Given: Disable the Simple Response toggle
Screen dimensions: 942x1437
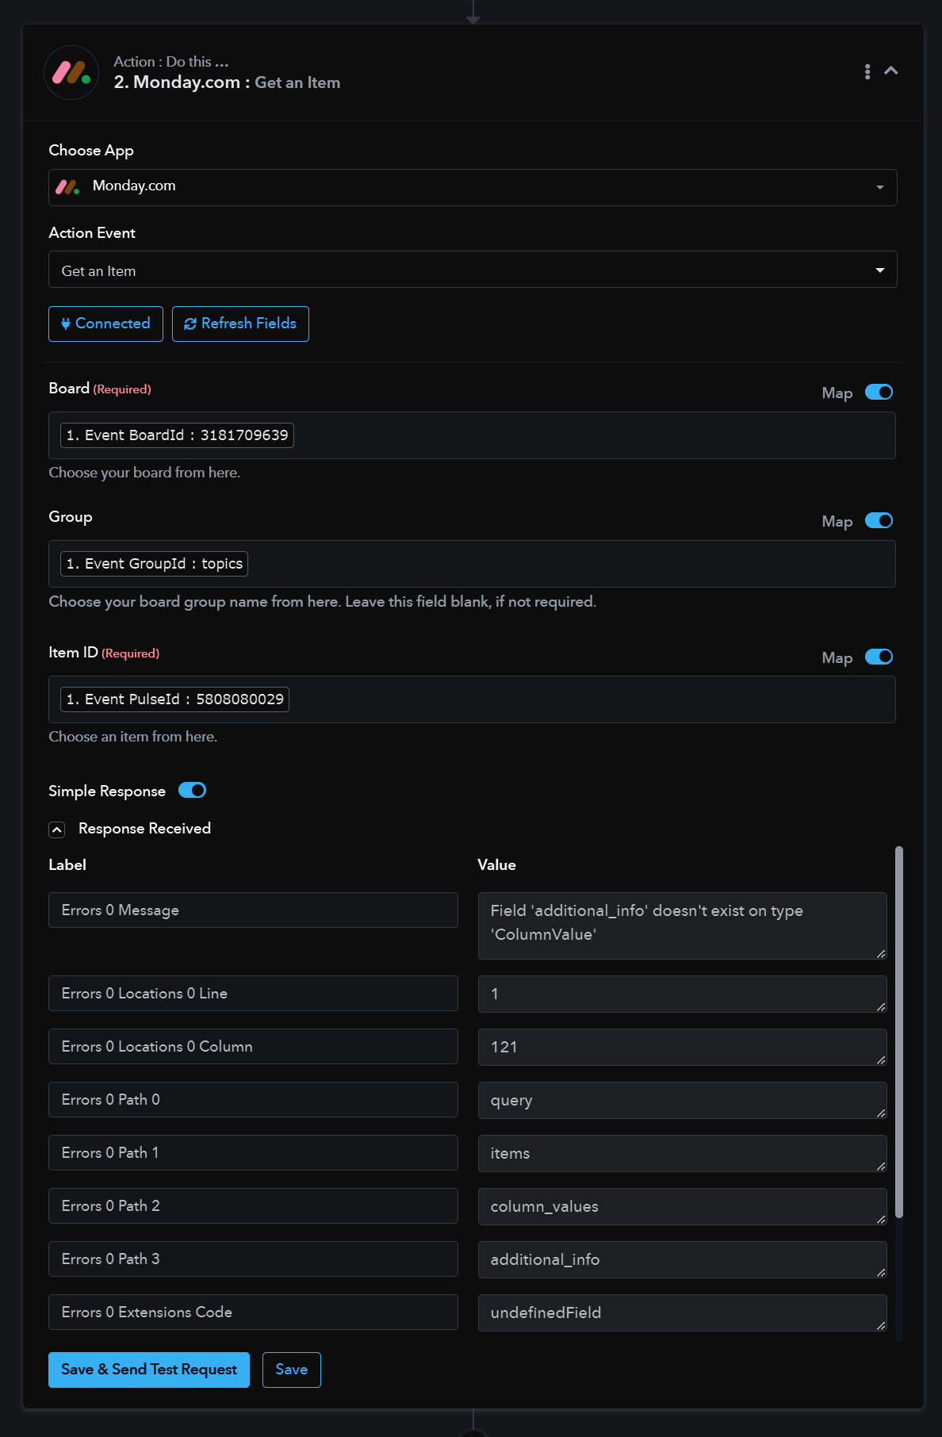Looking at the screenshot, I should tap(192, 791).
